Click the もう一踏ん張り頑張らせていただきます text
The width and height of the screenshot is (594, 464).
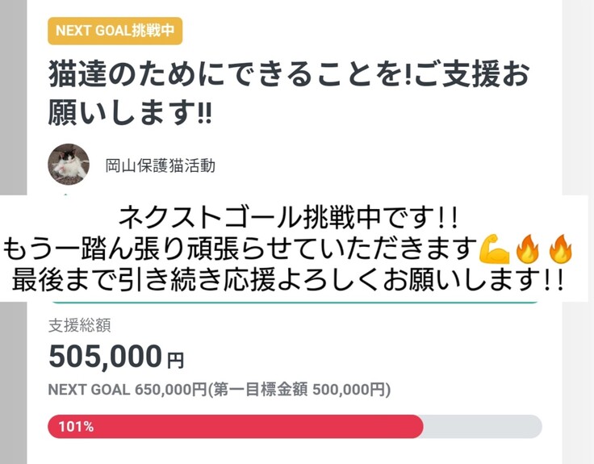[241, 249]
